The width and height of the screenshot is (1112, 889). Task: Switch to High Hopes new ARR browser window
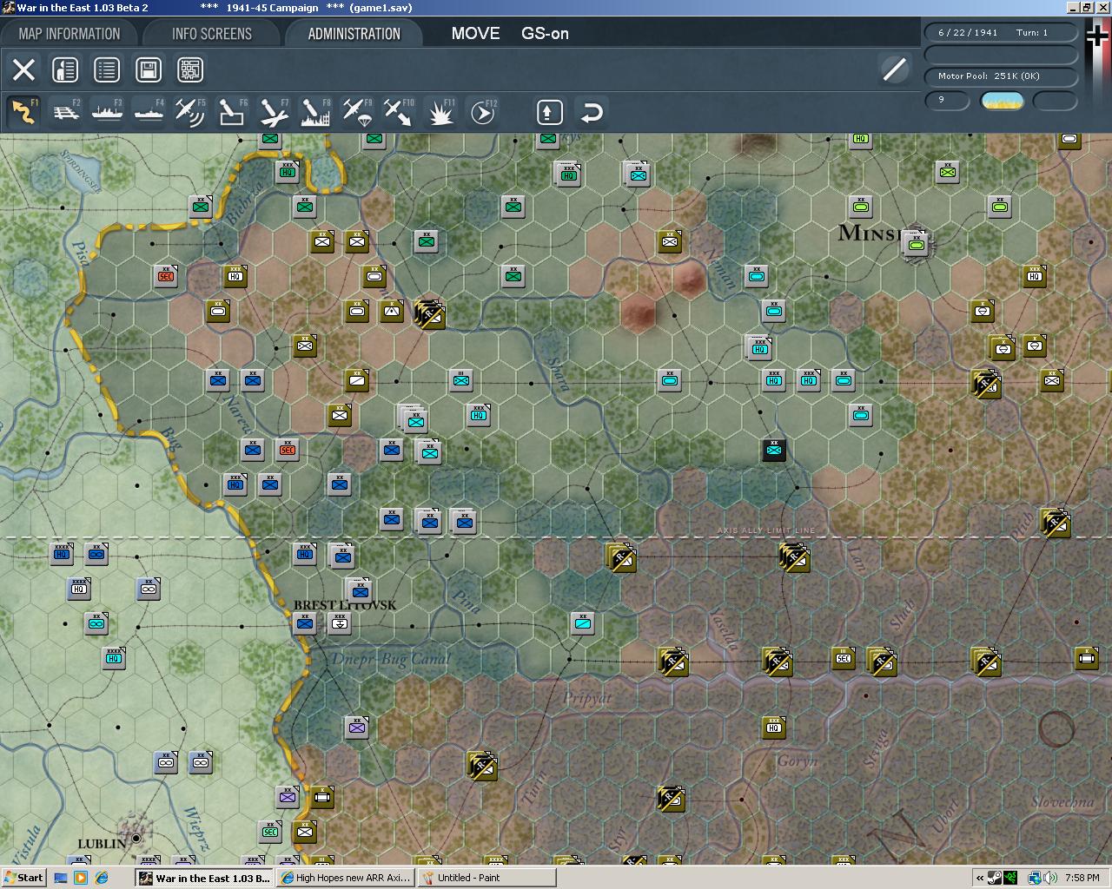tap(346, 878)
